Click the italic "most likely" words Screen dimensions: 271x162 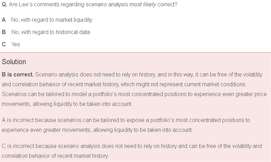click(x=143, y=4)
